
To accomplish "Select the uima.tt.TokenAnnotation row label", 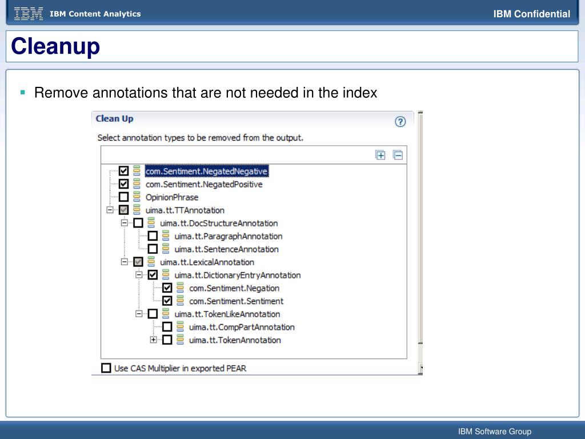I will pos(235,340).
